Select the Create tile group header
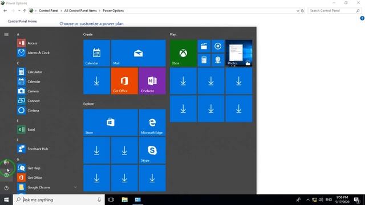 pyautogui.click(x=88, y=34)
